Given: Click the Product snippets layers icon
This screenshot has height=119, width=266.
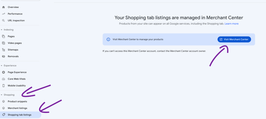Looking at the screenshot, I should pos(3,102).
